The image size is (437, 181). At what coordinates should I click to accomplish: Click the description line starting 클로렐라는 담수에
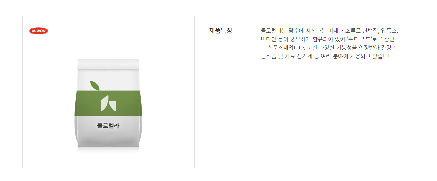[x=330, y=31]
